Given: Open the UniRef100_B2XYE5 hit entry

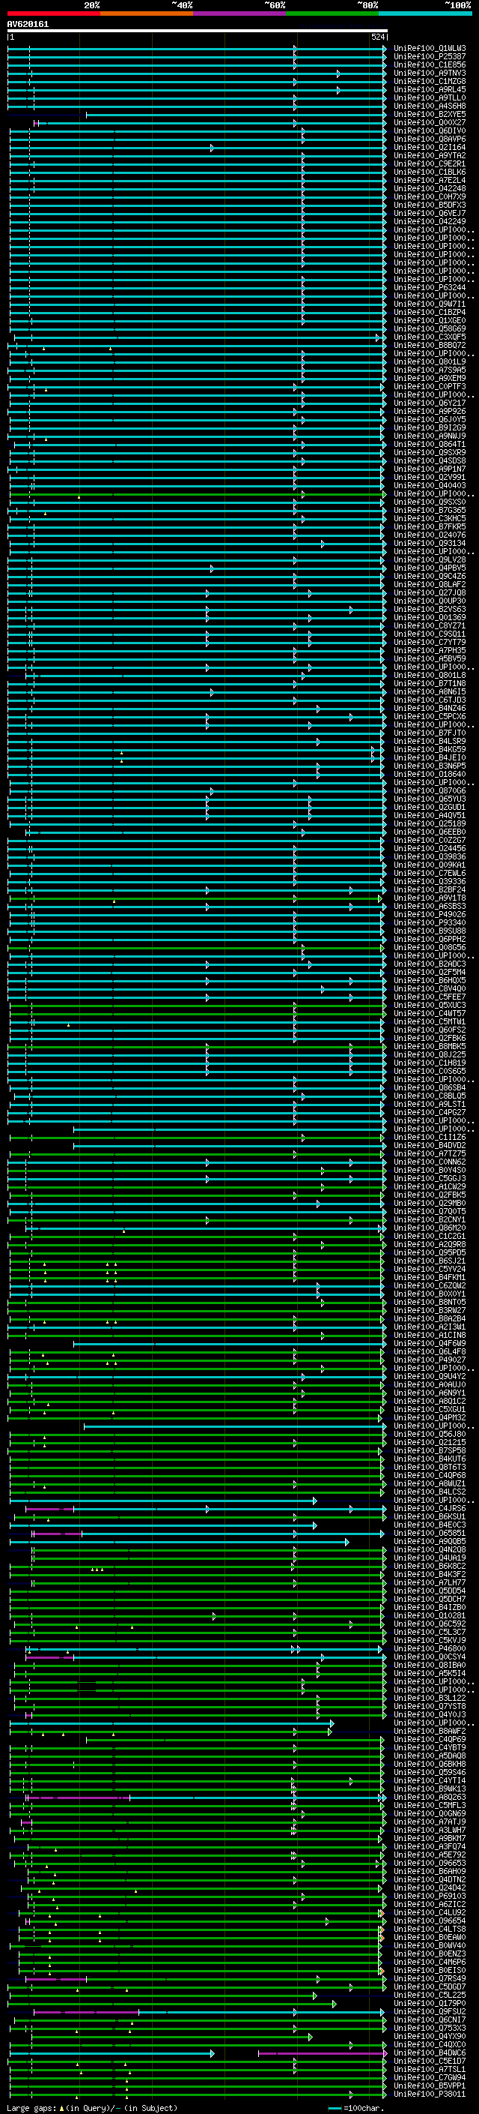Looking at the screenshot, I should pos(430,114).
